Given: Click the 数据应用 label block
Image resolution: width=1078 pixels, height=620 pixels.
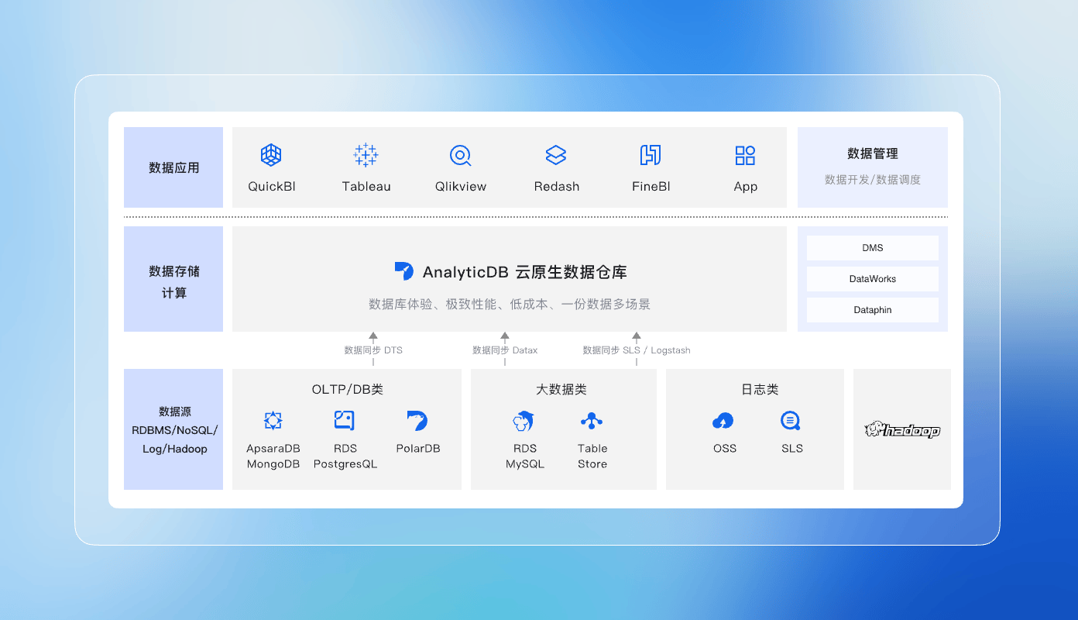Looking at the screenshot, I should (173, 167).
